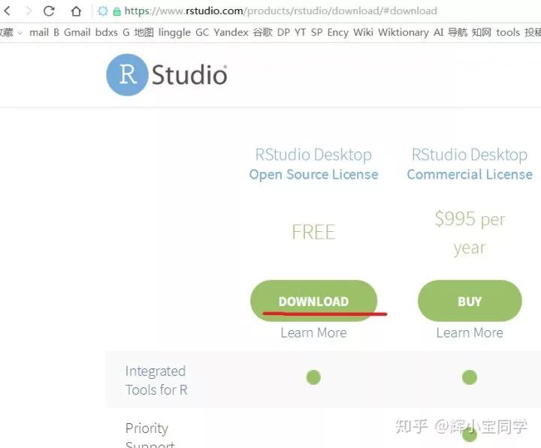Viewport: 541px width, 448px height.
Task: Open the Wiktionary bookmark
Action: (x=403, y=33)
